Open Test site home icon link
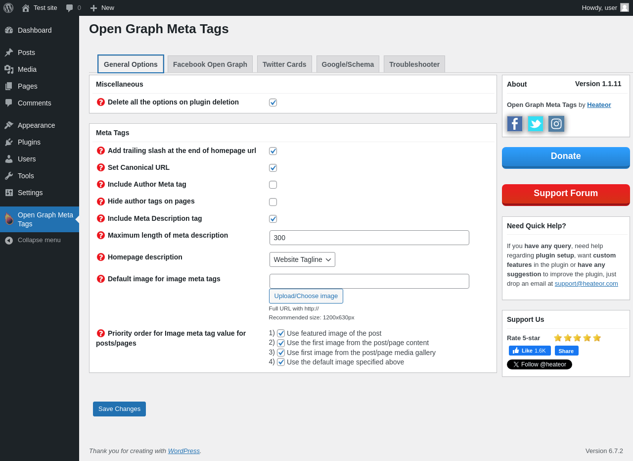The width and height of the screenshot is (633, 461). pos(26,8)
